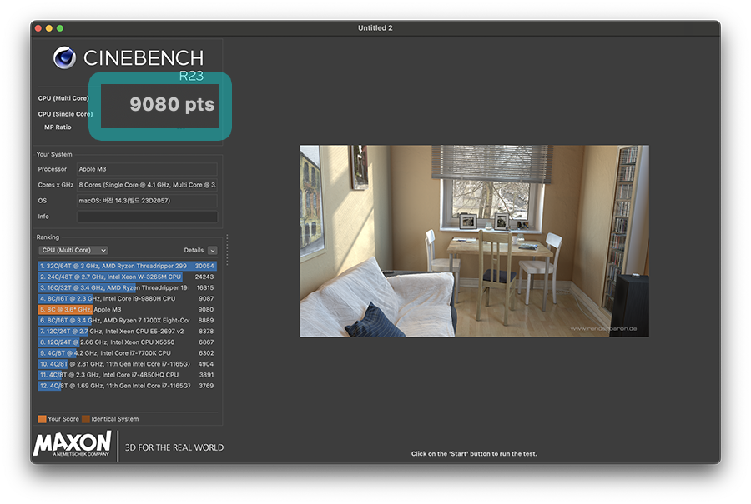Close the Untitled 2 window

pyautogui.click(x=38, y=28)
